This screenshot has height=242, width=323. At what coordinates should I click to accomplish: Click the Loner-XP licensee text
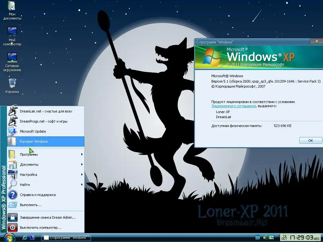[223, 112]
